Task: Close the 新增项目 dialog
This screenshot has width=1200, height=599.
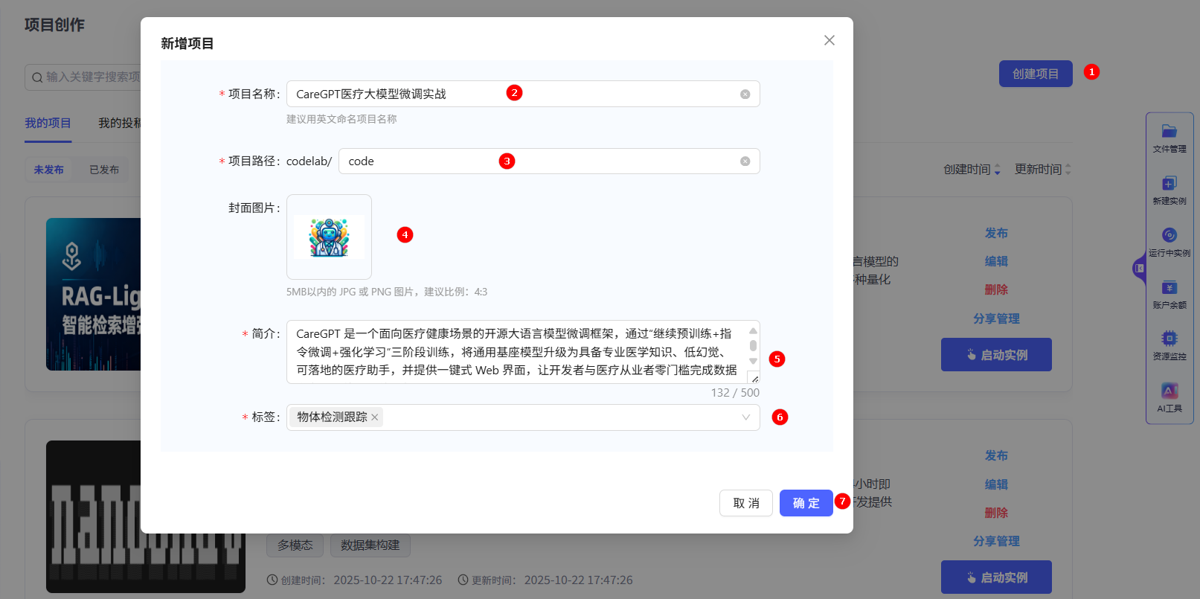Action: click(x=829, y=40)
